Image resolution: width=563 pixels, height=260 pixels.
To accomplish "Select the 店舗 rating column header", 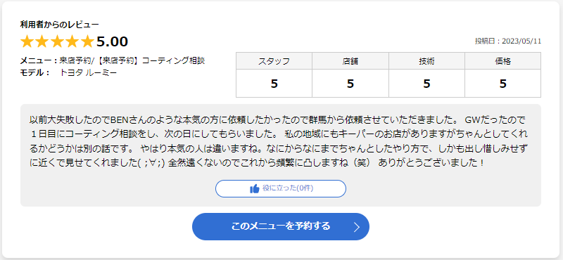I will point(350,61).
